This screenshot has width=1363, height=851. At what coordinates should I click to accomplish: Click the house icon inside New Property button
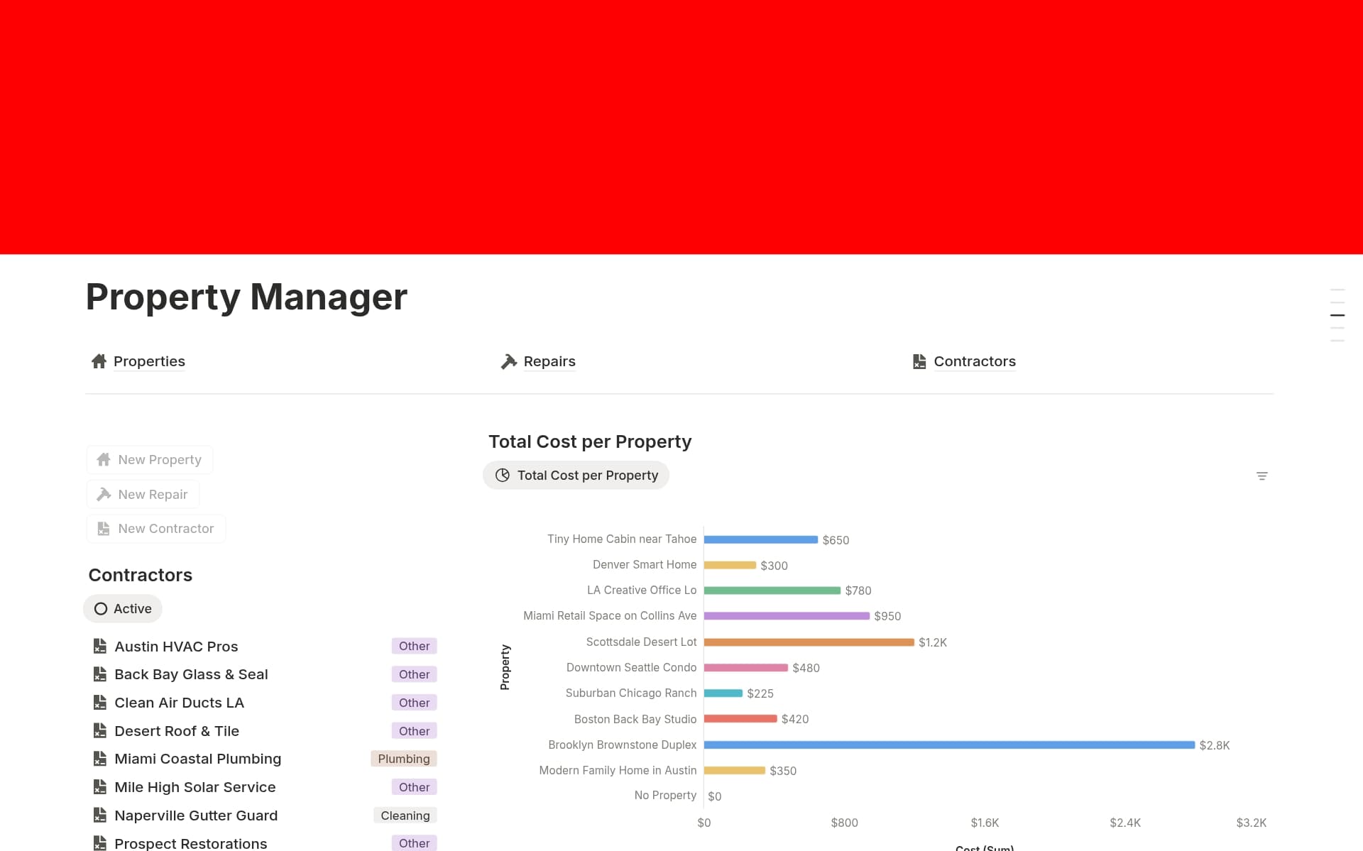[104, 459]
